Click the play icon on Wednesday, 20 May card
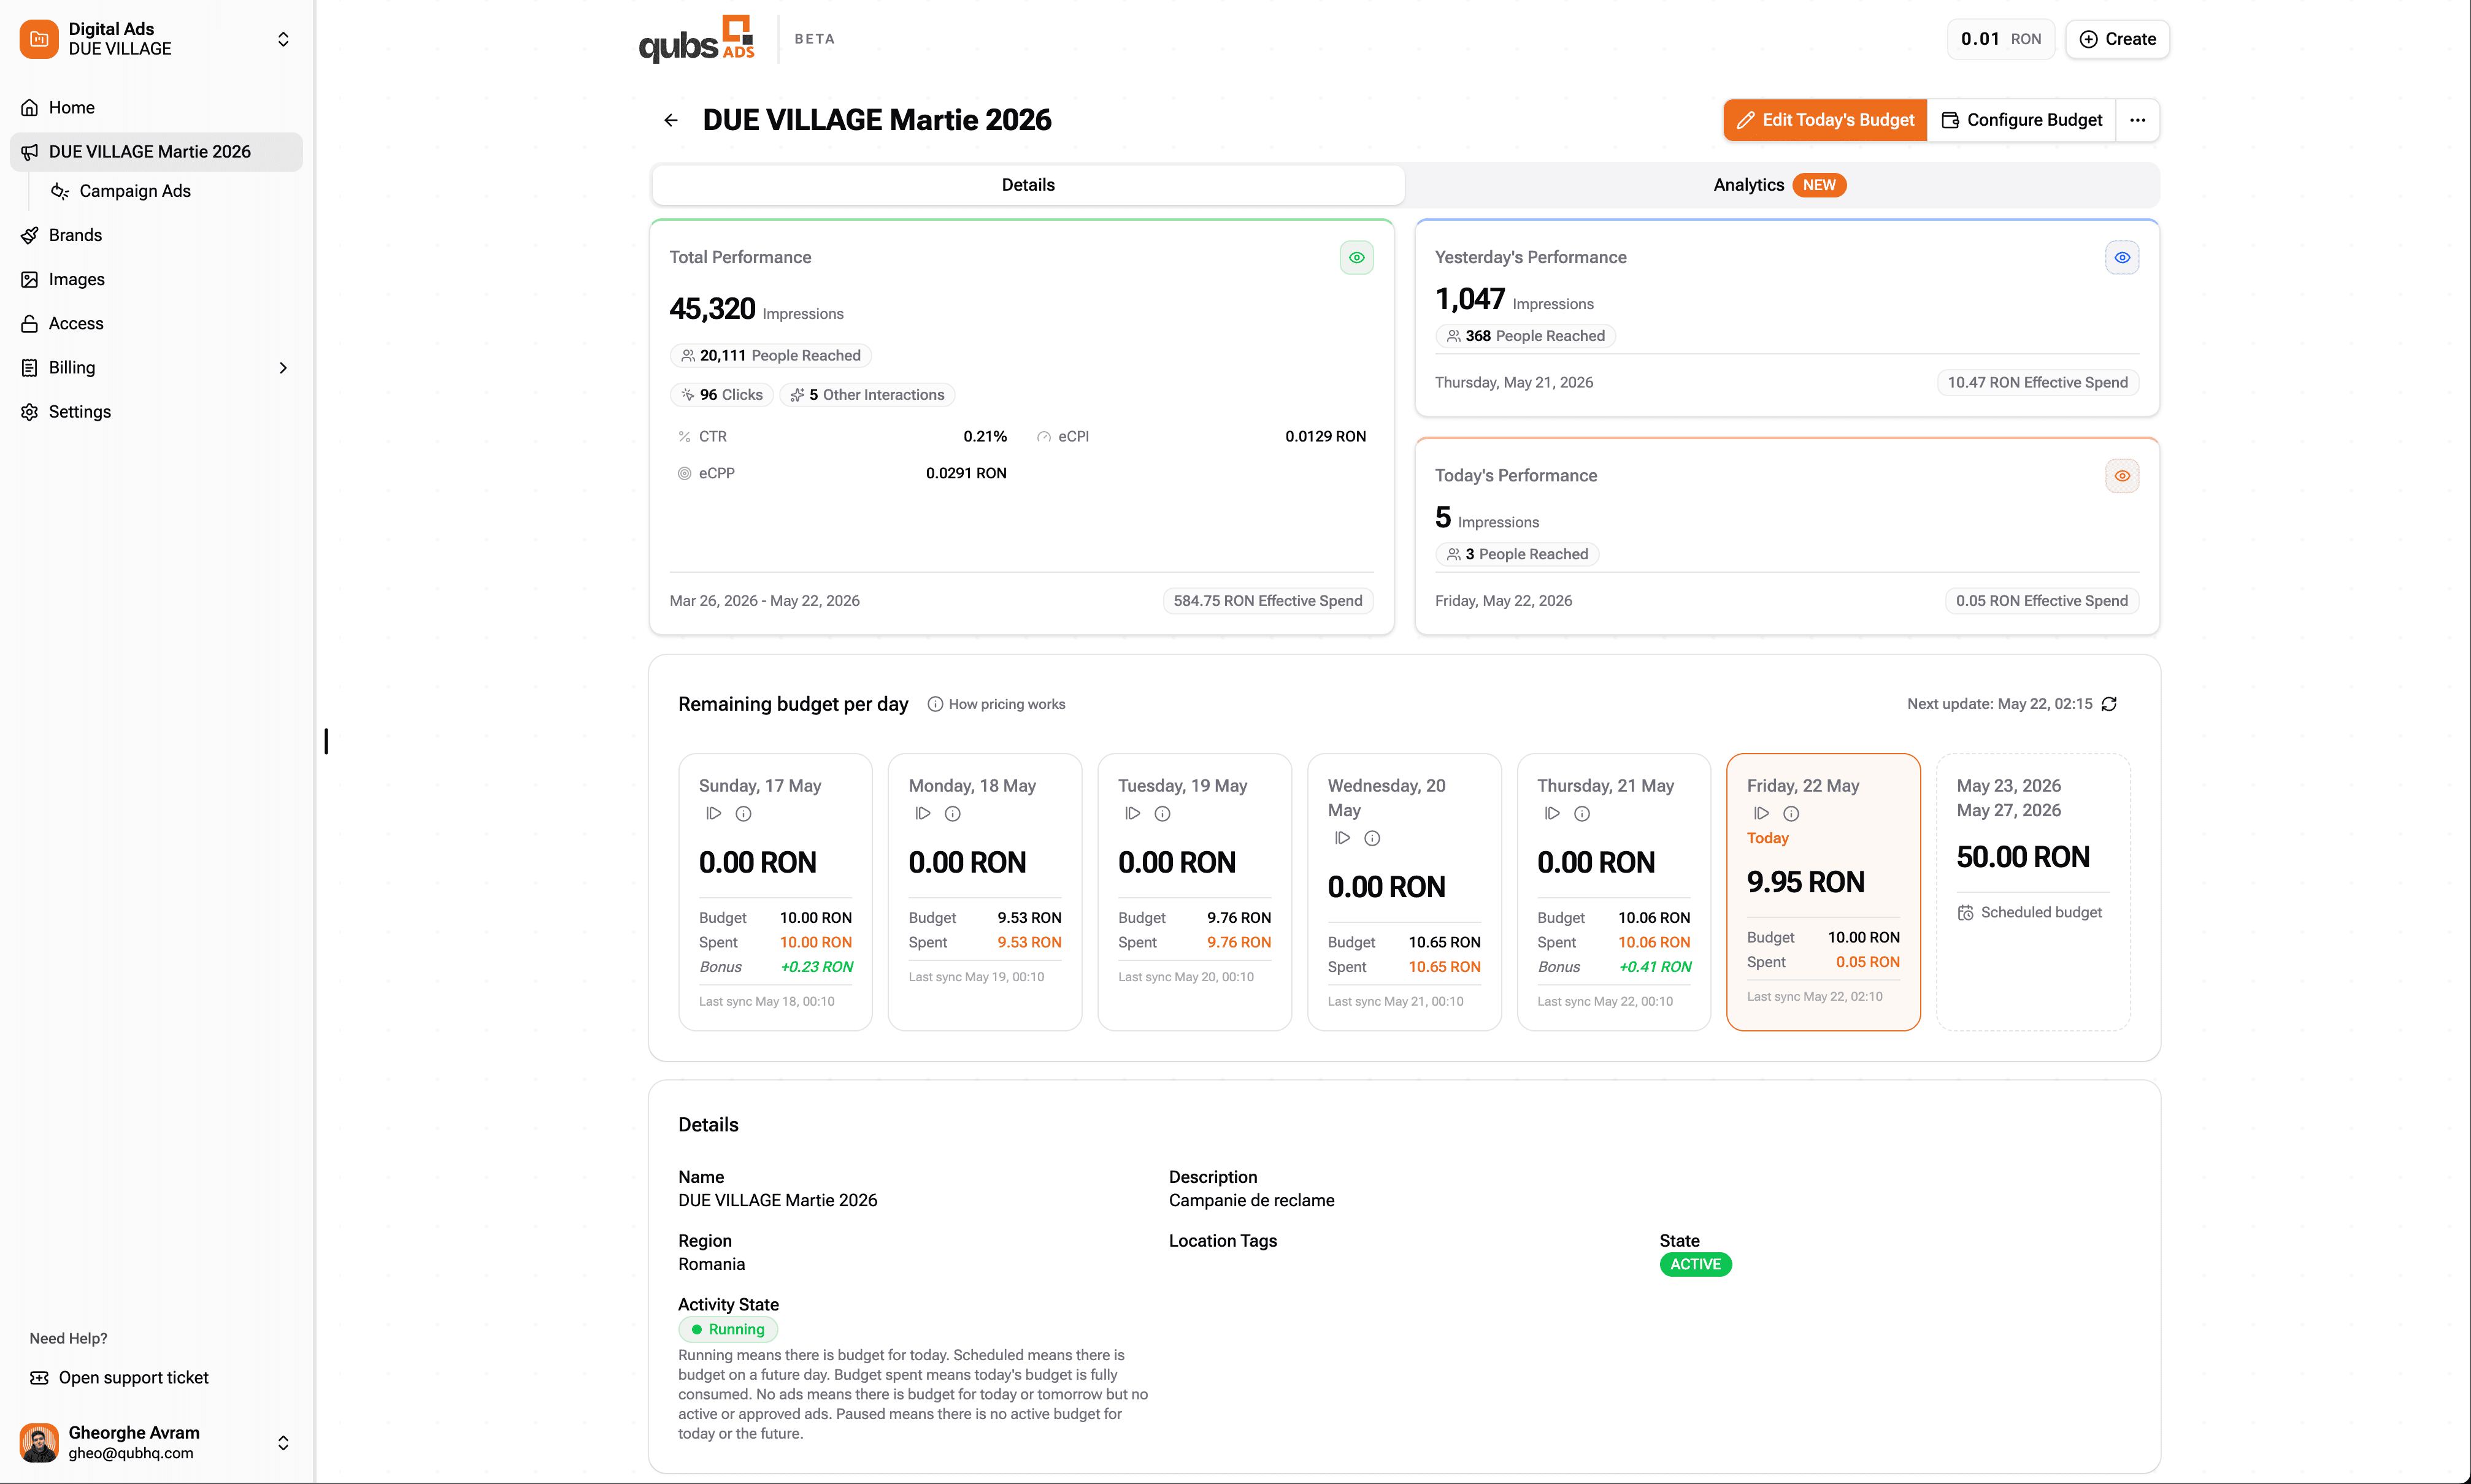Viewport: 2471px width, 1484px height. point(1342,838)
